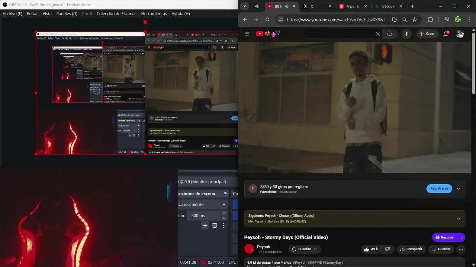
Task: Click the scrollbar down arrow
Action: (x=474, y=264)
